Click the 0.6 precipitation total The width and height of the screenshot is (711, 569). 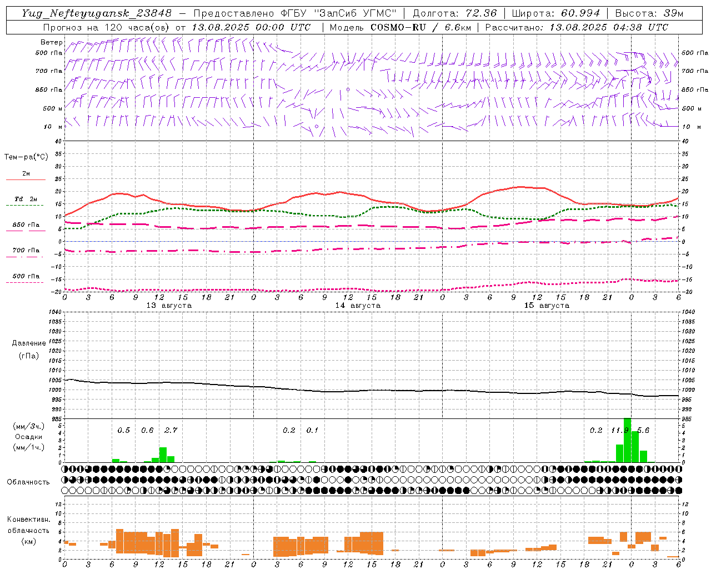click(x=147, y=431)
